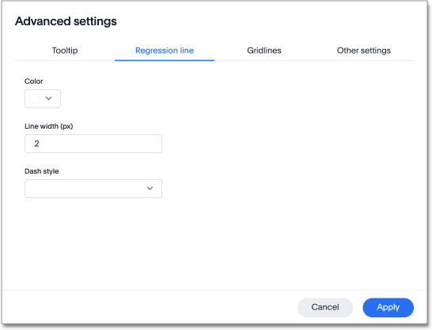Click the Line width (px) label
The image size is (432, 330).
[x=49, y=126]
